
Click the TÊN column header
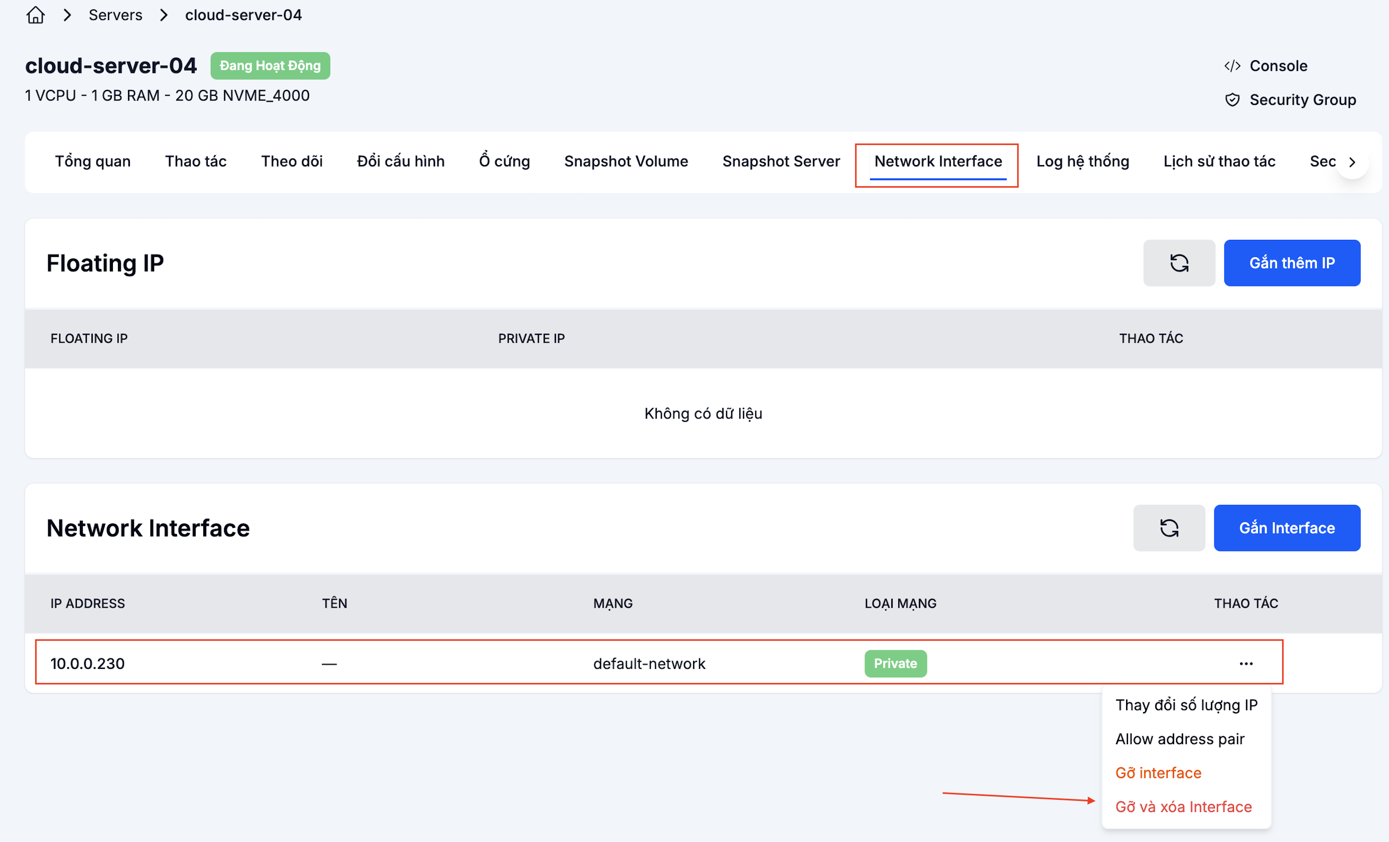(334, 604)
